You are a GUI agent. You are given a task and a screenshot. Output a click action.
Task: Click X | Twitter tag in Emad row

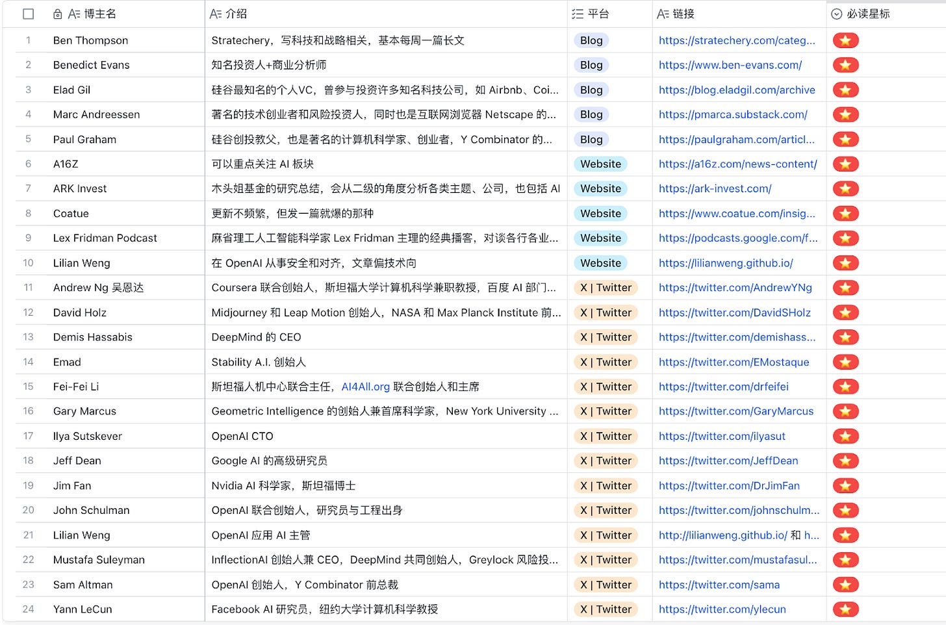coord(606,362)
